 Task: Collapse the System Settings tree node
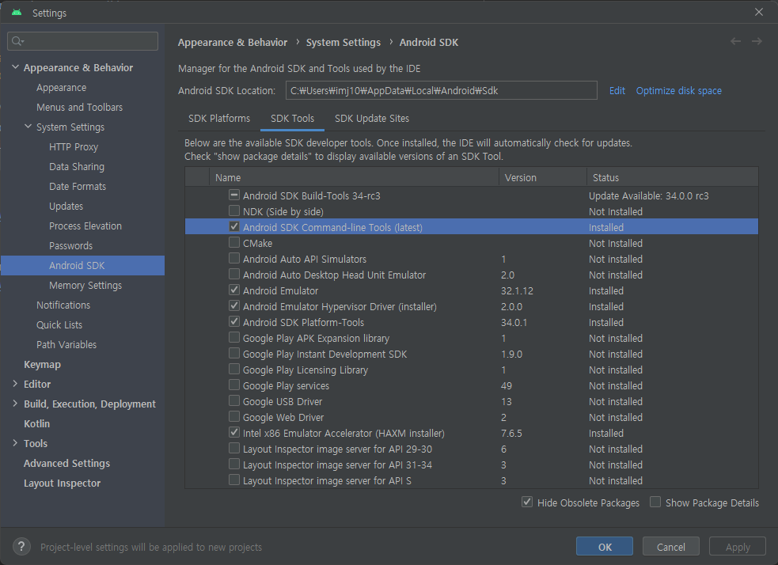(28, 127)
